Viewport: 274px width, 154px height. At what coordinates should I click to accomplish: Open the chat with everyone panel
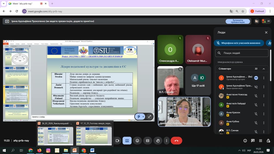point(253,141)
